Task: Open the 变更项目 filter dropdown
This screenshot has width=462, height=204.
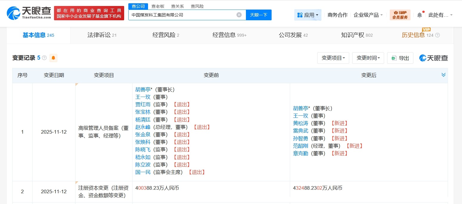Action: [333, 58]
